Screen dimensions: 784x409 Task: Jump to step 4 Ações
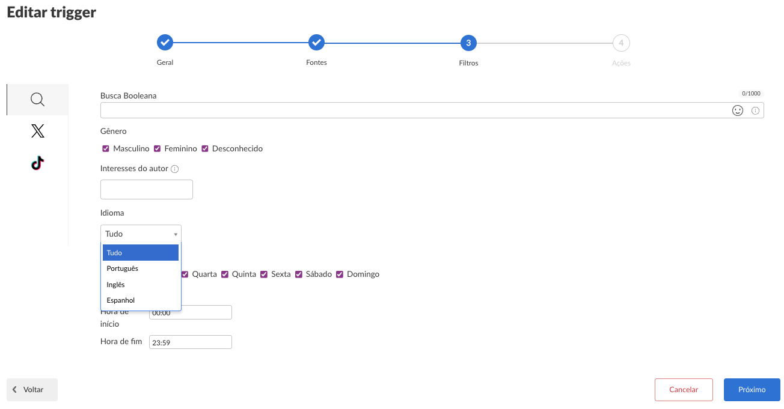coord(621,43)
